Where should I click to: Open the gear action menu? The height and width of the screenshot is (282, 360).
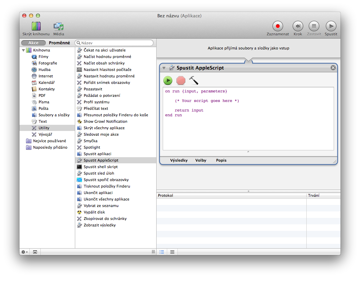pyautogui.click(x=25, y=252)
